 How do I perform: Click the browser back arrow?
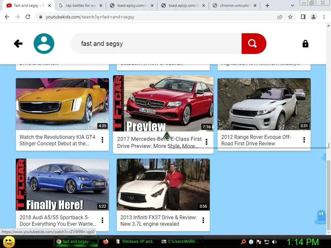coord(7,17)
